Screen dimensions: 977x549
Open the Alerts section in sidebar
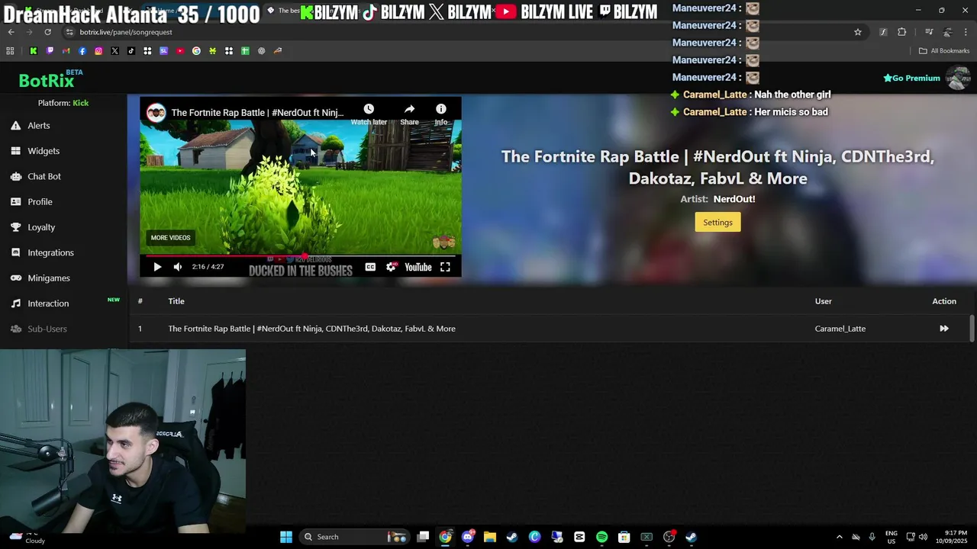pos(39,125)
